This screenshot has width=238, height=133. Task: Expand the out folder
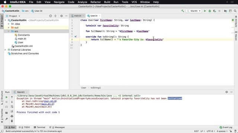pyautogui.click(x=9, y=28)
